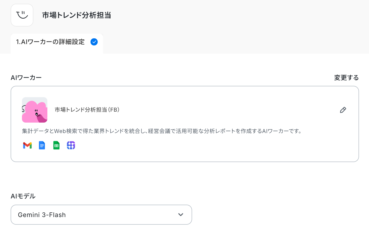Click the 変更する link
Image resolution: width=369 pixels, height=231 pixels.
click(x=346, y=78)
